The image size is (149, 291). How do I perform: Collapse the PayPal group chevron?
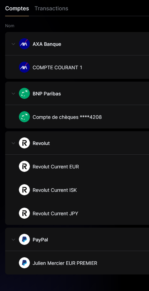tap(13, 239)
